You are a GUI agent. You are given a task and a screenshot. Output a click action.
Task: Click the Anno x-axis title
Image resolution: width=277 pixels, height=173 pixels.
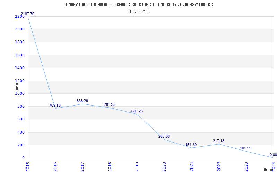click(x=269, y=170)
